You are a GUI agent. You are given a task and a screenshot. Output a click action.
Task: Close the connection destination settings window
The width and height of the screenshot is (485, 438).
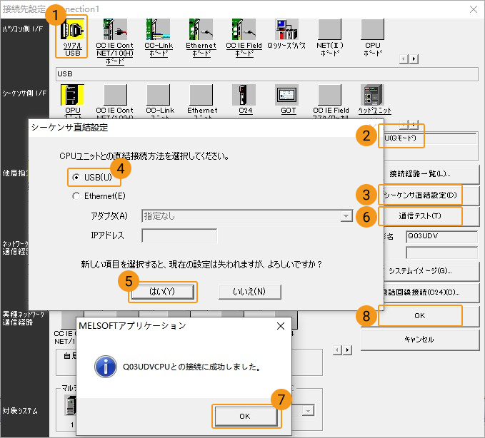coord(474,9)
